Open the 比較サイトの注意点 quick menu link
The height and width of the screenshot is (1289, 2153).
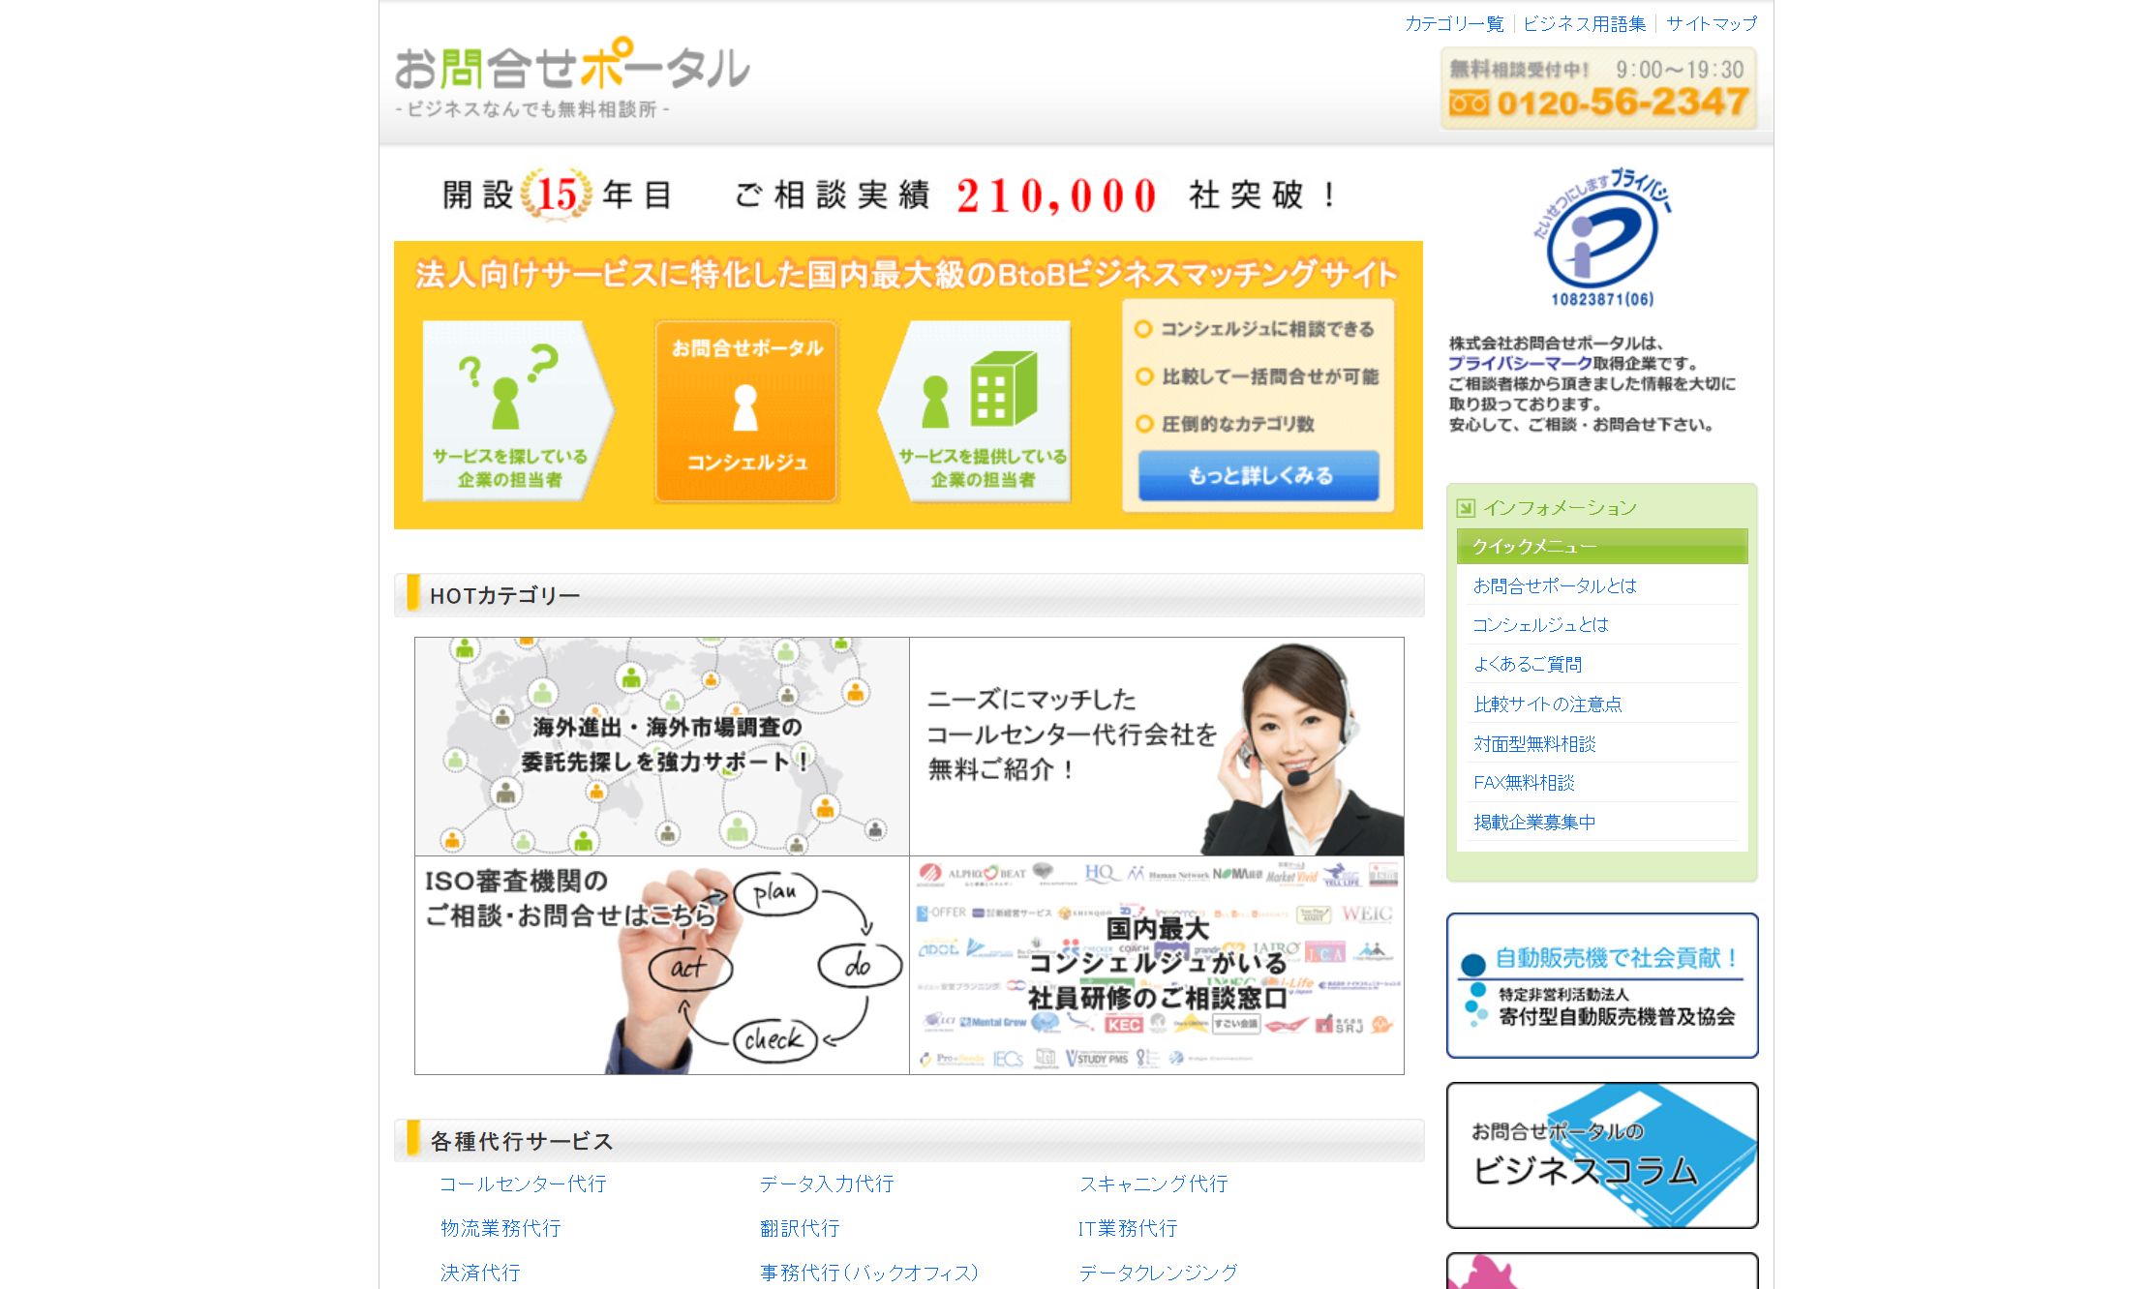1547,704
